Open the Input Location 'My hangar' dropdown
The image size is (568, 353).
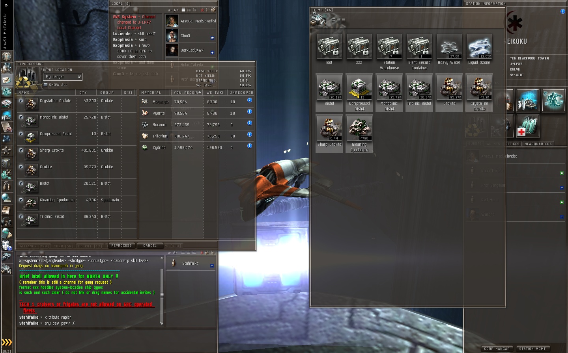[63, 77]
